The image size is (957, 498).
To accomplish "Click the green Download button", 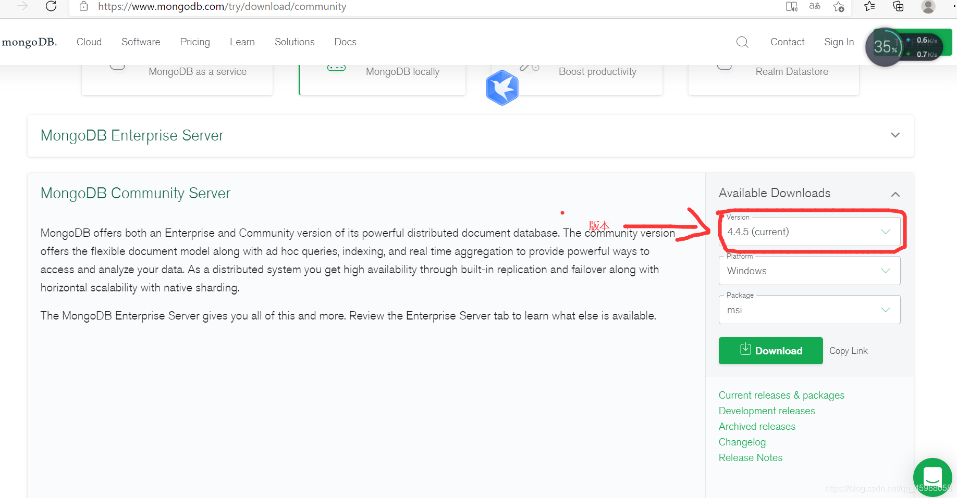I will pos(771,351).
